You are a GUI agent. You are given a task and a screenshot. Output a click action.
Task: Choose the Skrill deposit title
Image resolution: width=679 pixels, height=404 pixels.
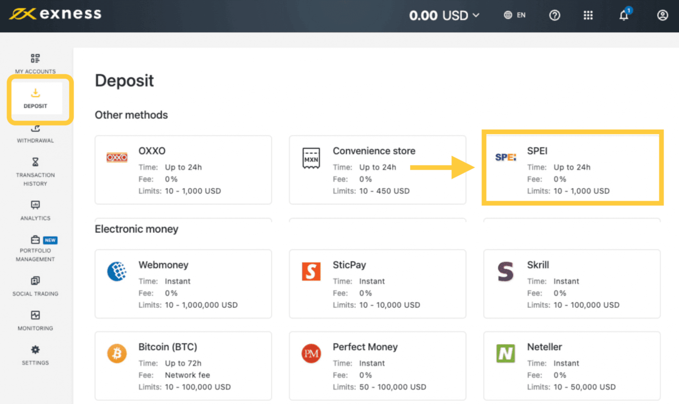(538, 265)
